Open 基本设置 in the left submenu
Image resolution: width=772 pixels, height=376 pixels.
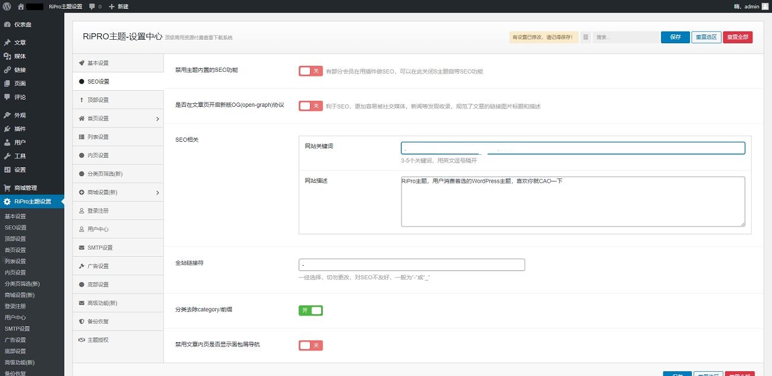(15, 216)
